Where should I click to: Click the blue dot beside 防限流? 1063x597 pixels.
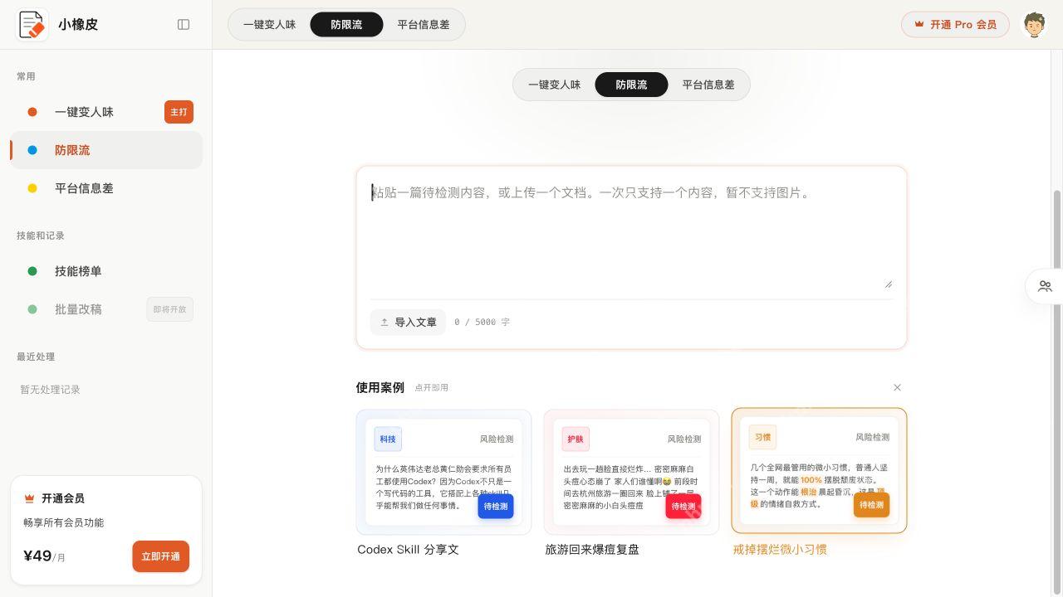tap(32, 150)
